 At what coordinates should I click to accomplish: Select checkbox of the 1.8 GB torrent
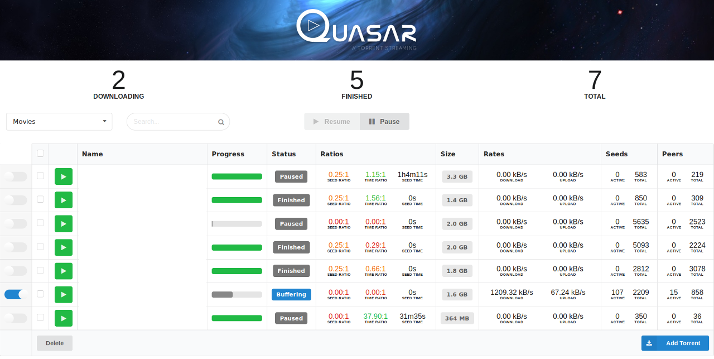coord(40,270)
